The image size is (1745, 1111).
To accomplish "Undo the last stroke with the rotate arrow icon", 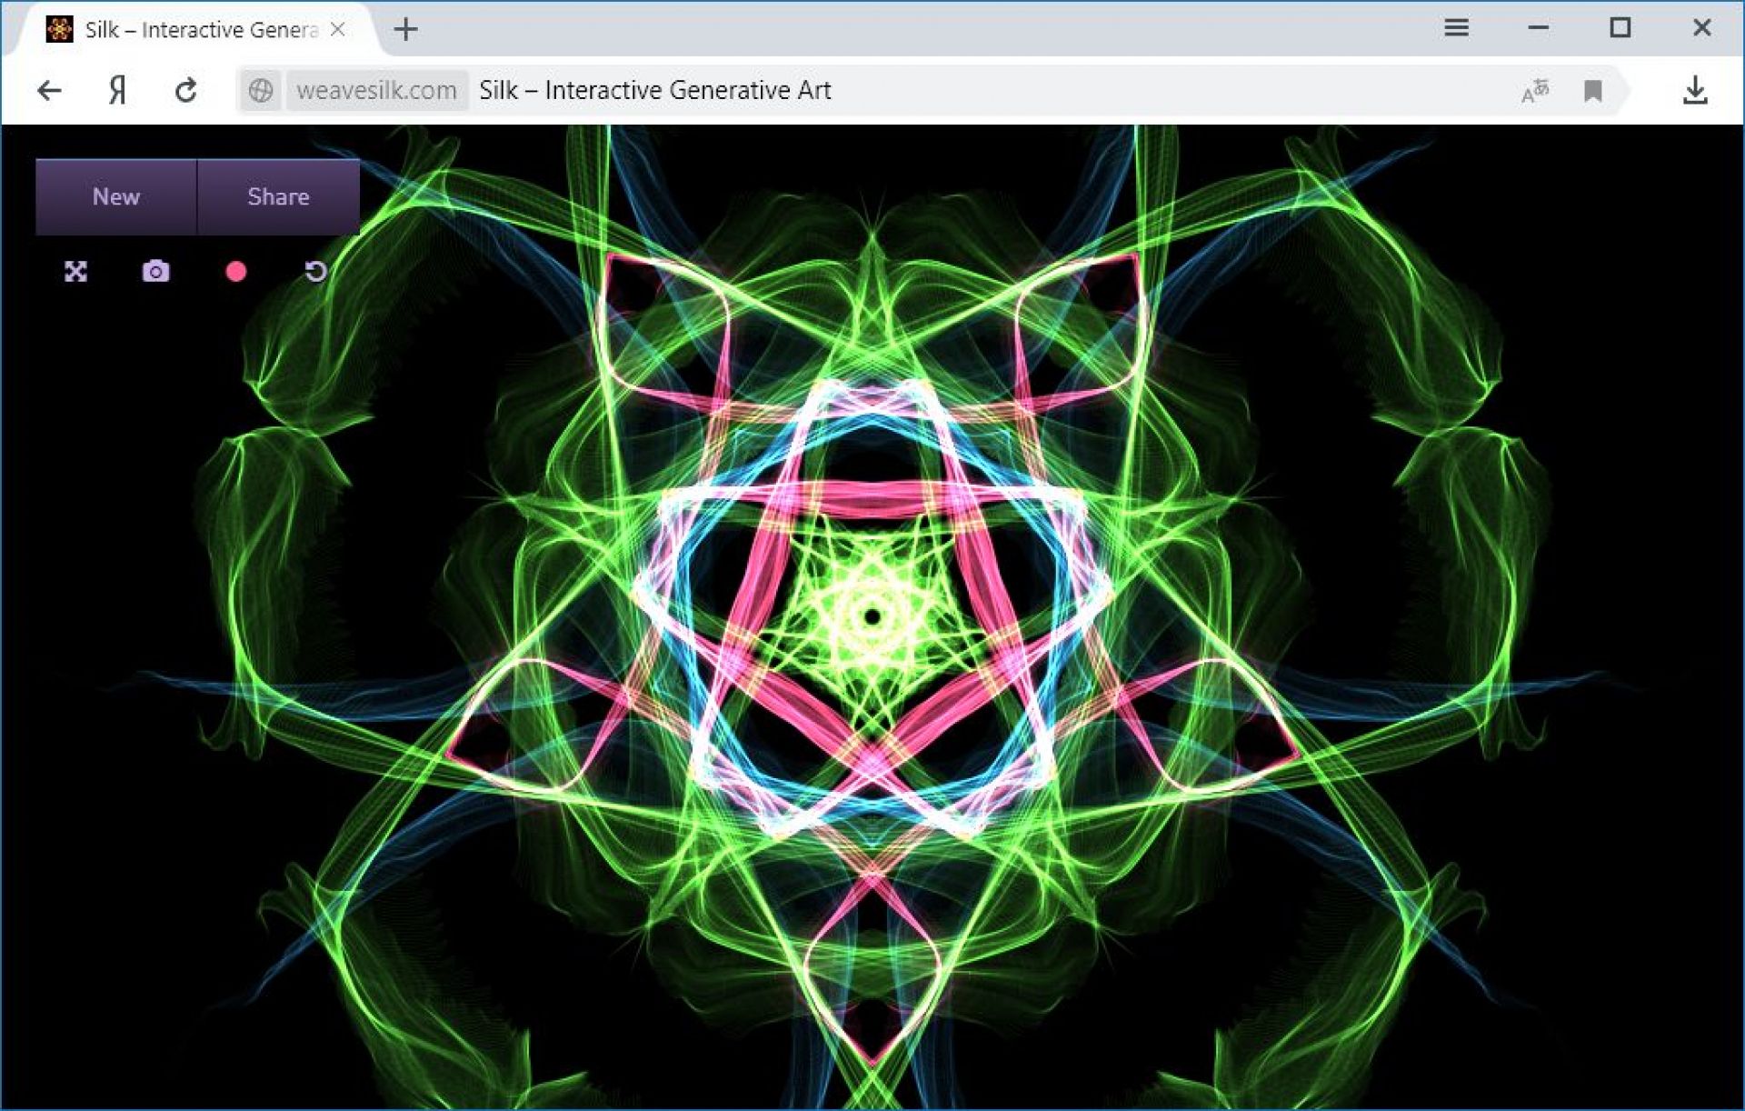I will click(x=315, y=271).
